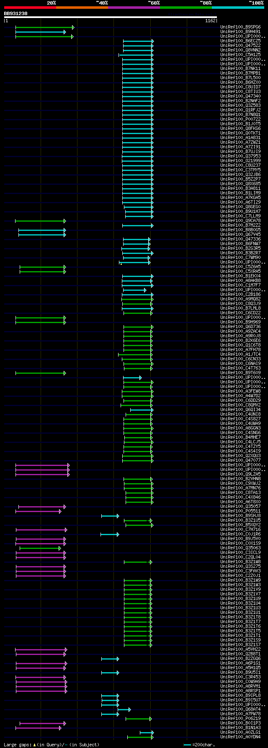The width and height of the screenshot is (268, 748).
Task: Click the cyan ~100% identity legend segment
Action: [x=238, y=8]
